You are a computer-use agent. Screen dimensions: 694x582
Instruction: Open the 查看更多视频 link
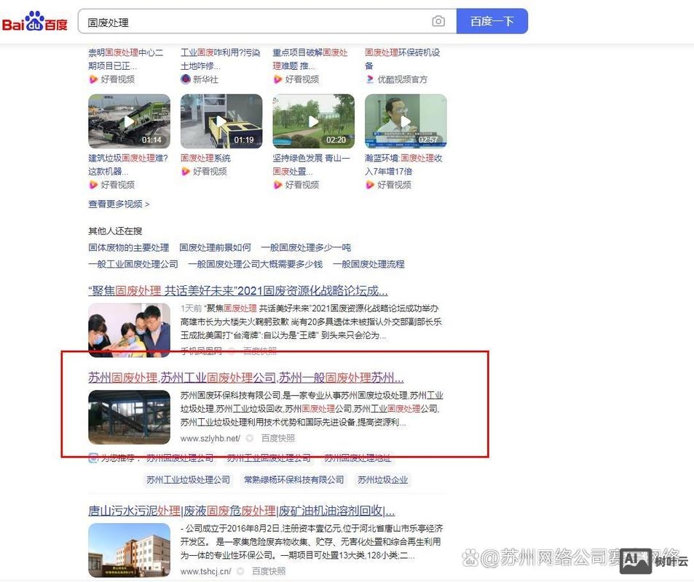pyautogui.click(x=117, y=204)
